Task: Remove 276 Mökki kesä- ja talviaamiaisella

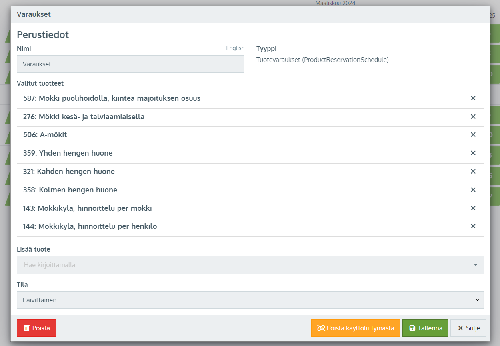Action: [473, 117]
